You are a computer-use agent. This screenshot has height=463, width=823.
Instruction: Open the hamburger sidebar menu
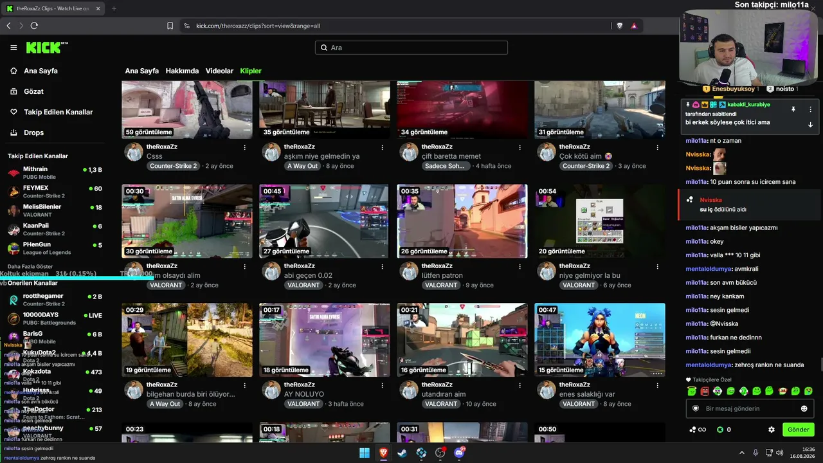coord(14,48)
